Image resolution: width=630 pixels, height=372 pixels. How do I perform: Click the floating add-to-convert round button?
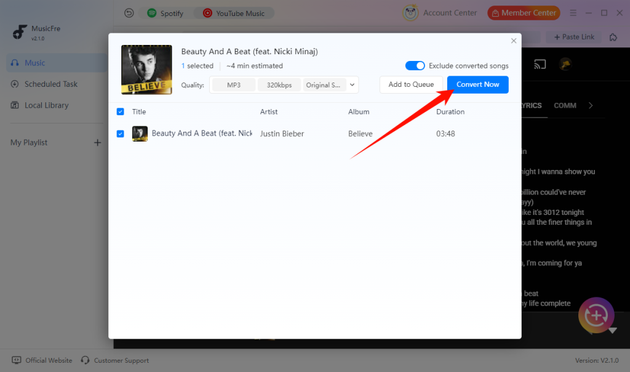click(596, 315)
